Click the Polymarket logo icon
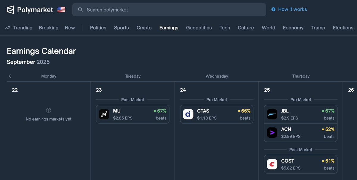 10,10
